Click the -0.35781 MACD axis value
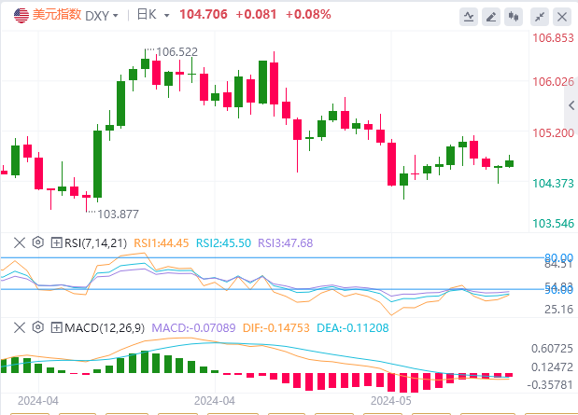Viewport: 578px width, 415px height. [550, 385]
